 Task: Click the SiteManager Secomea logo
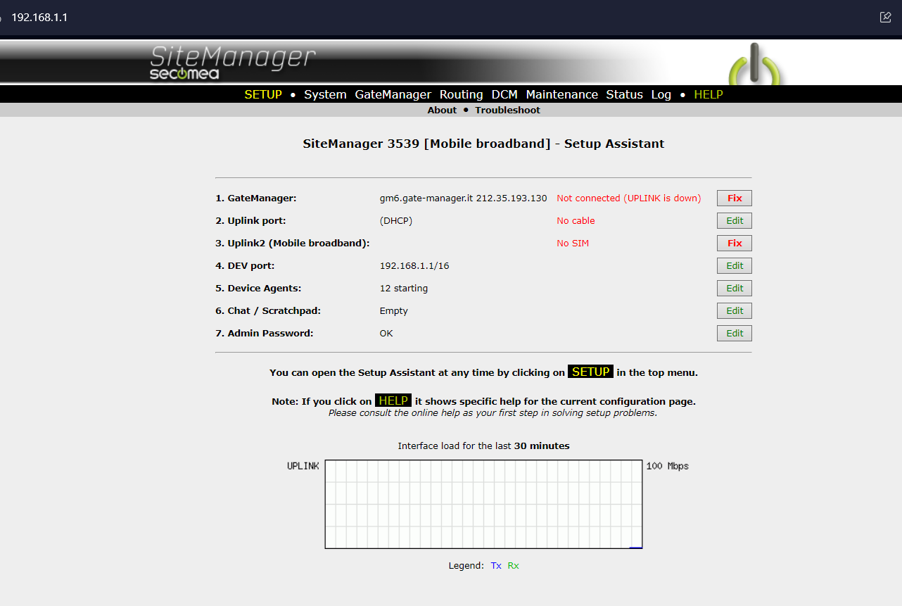point(233,63)
